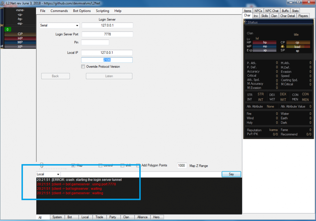Enable Override Protocol Version checkbox

[x=83, y=67]
